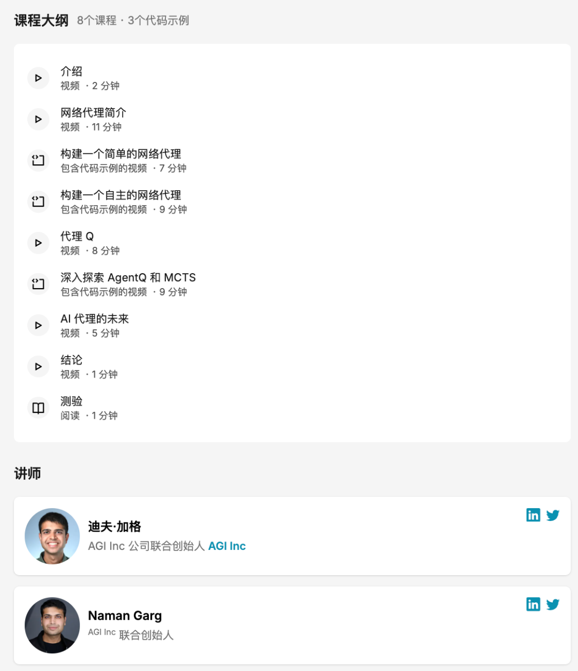Click play icon beside AI 代理的未来
Image resolution: width=578 pixels, height=671 pixels.
click(38, 326)
